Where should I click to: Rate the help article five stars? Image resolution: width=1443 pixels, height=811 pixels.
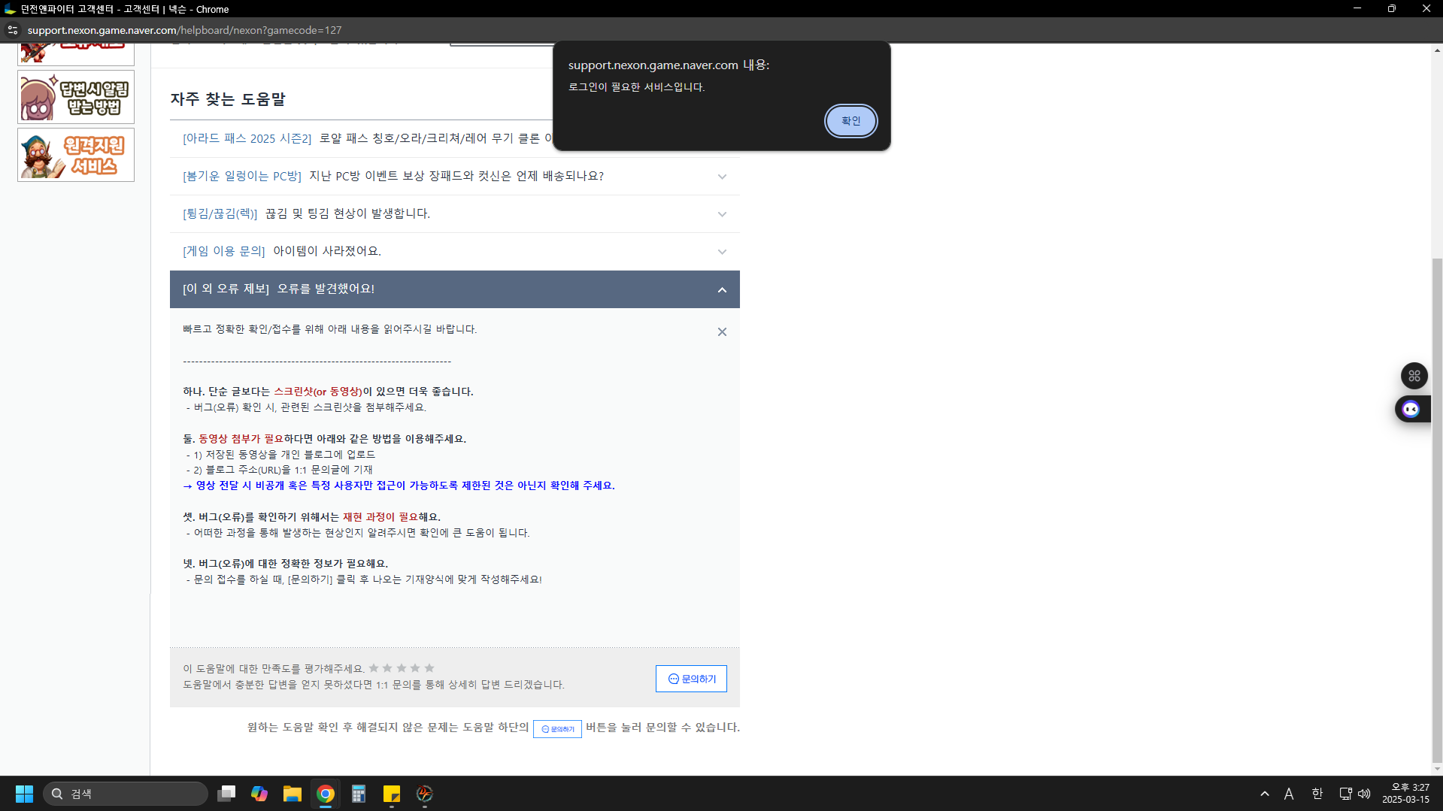[429, 668]
